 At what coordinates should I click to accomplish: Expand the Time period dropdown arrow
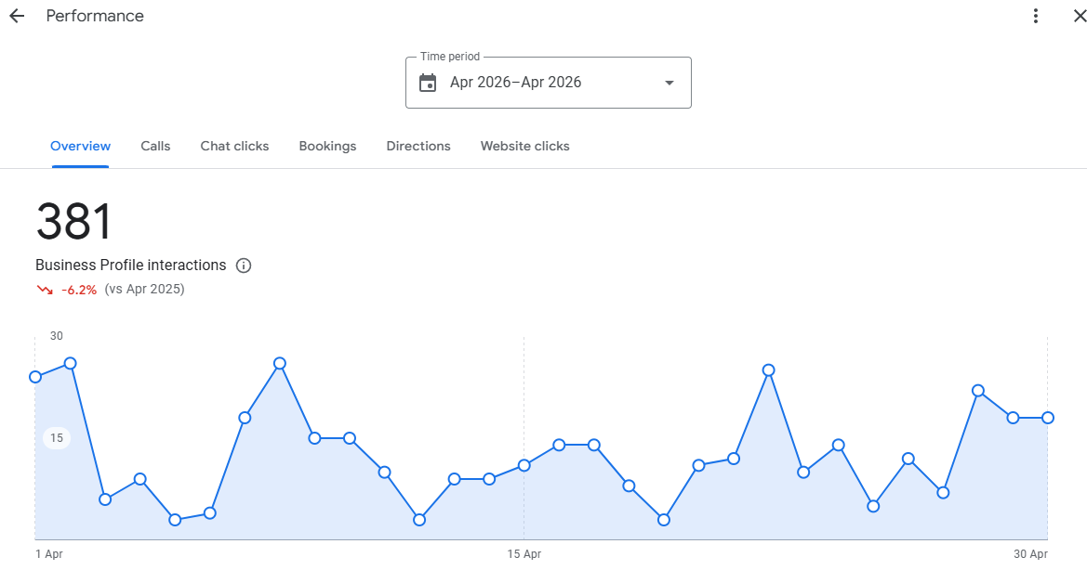(x=669, y=84)
